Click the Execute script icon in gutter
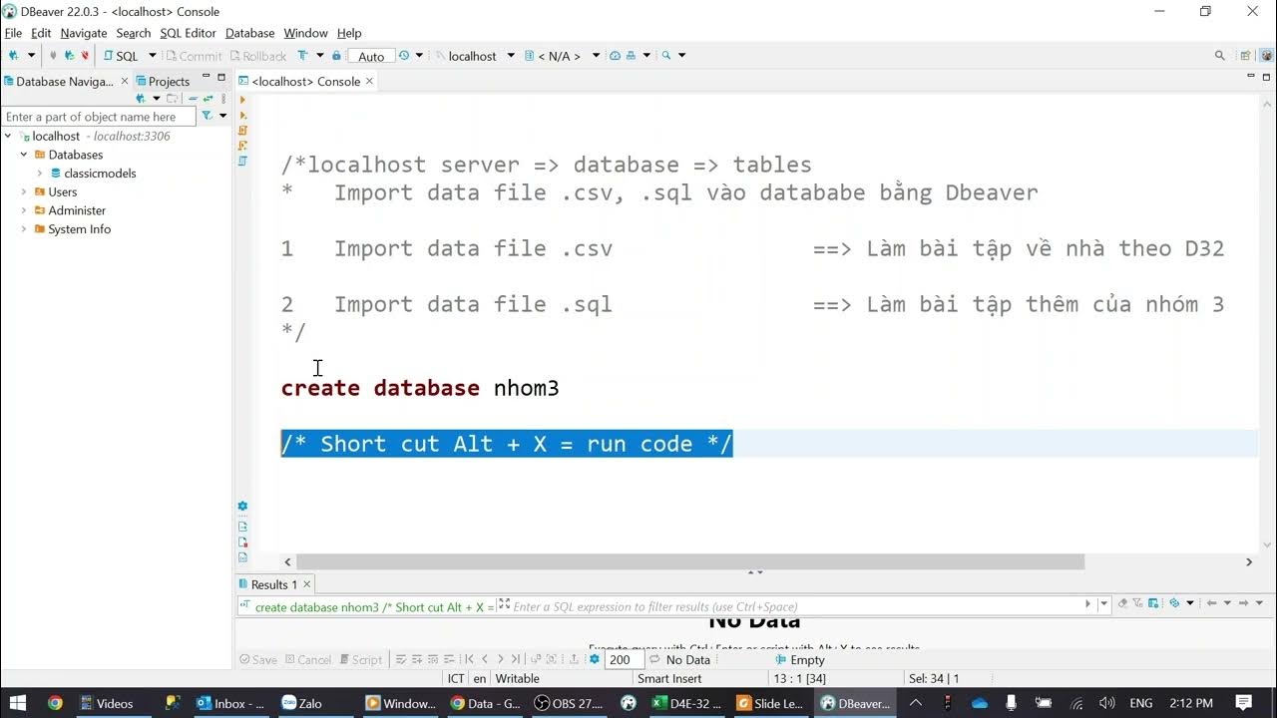 click(x=243, y=131)
